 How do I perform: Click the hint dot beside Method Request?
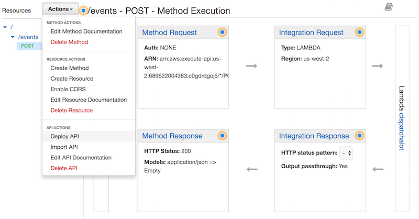[222, 32]
